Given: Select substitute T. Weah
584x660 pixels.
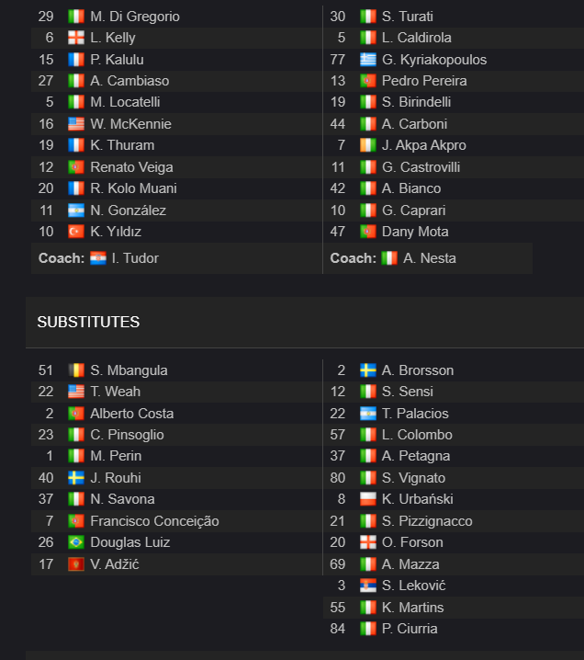Looking at the screenshot, I should (115, 392).
